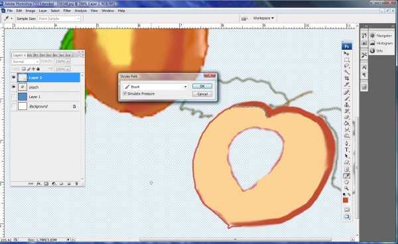Hide Layer 2 with its eye icon
Viewport: 398px width, 244px height.
click(x=13, y=78)
